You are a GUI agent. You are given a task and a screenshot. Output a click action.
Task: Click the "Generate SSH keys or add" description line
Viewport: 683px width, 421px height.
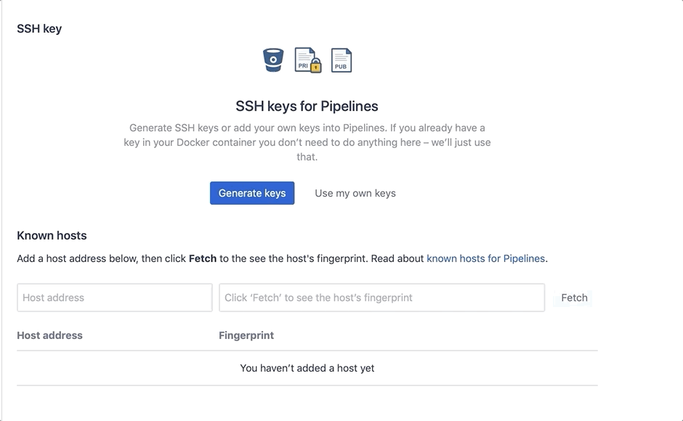click(x=307, y=128)
